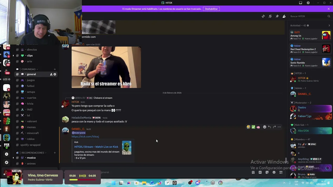Toggle notification mute bell in header
The width and height of the screenshot is (333, 187).
pos(270,16)
